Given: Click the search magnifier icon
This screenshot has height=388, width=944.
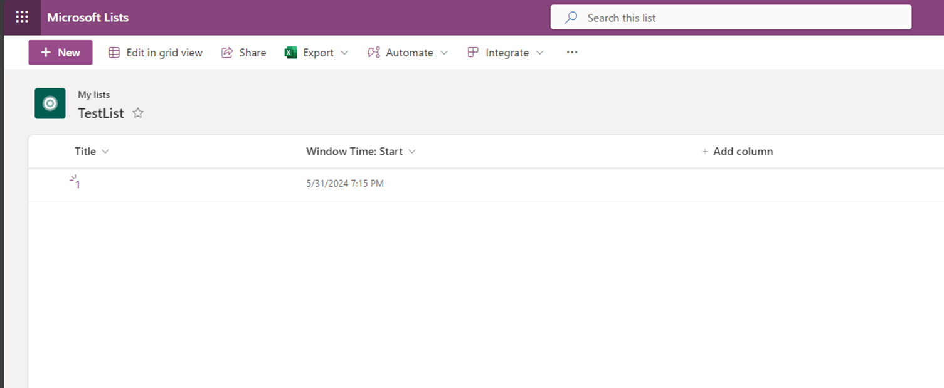Looking at the screenshot, I should point(571,18).
